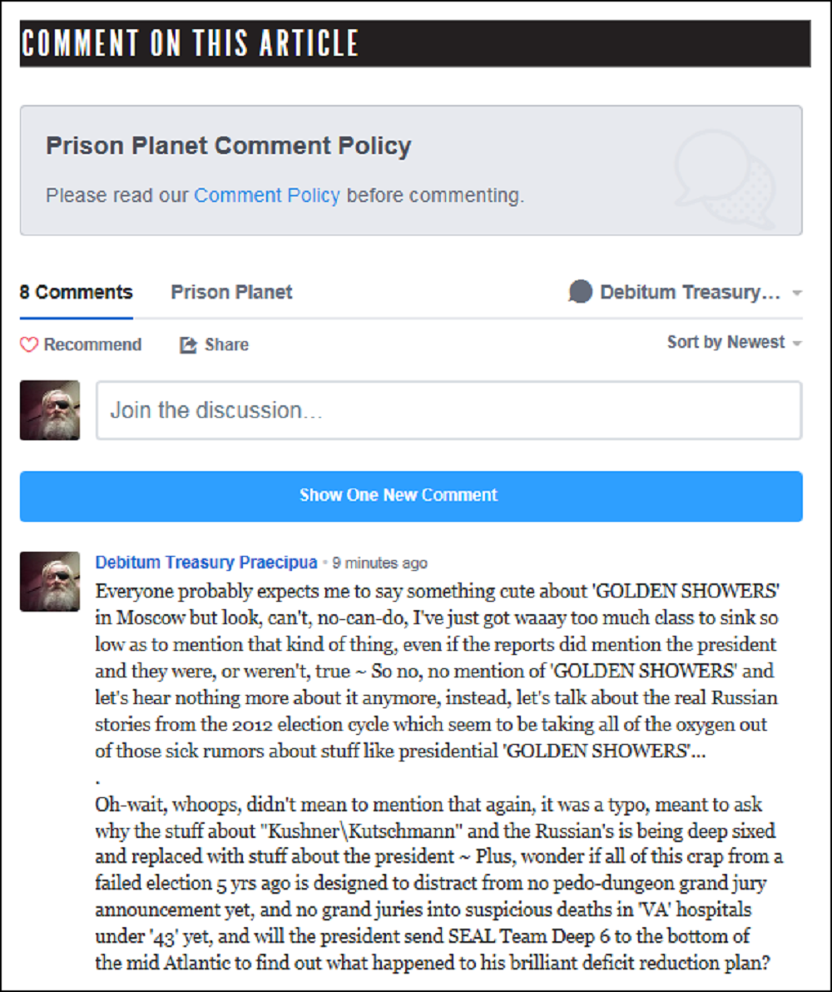Click the Share arrow icon

(x=189, y=345)
